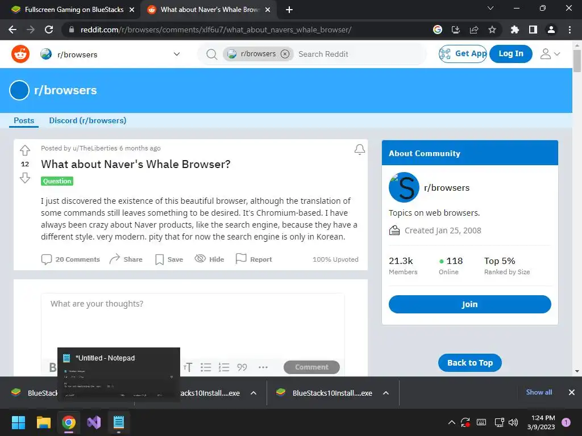Save the post with bookmark icon

(160, 259)
